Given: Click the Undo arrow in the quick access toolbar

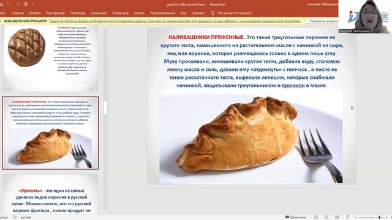Looking at the screenshot, I should (x=9, y=4).
